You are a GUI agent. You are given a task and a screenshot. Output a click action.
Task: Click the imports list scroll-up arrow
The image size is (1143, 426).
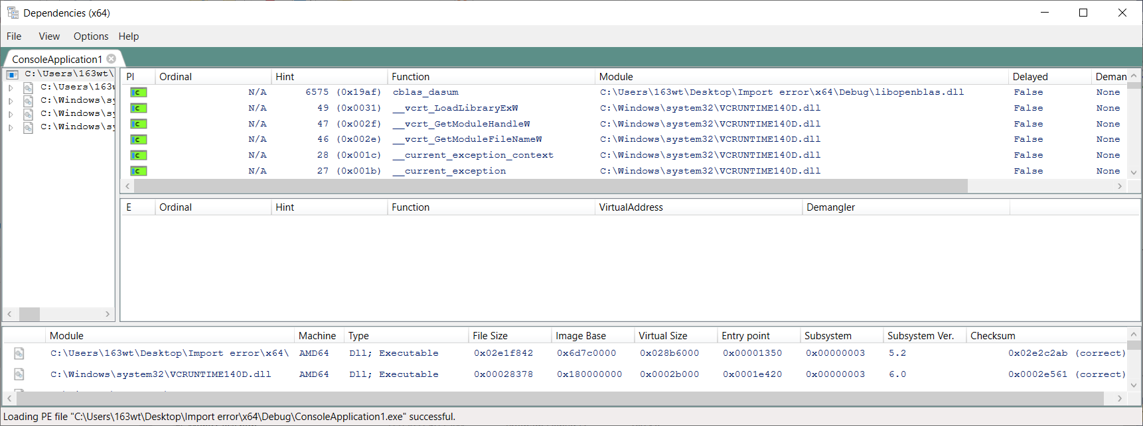[1134, 76]
